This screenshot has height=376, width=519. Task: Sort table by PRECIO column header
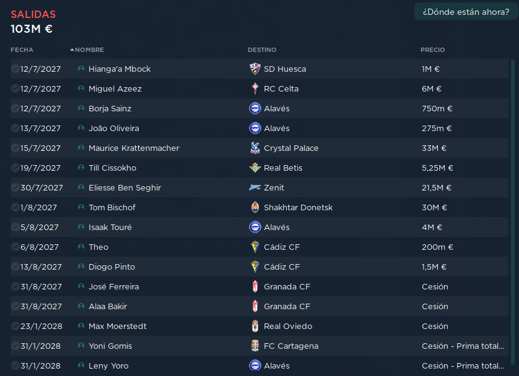(433, 50)
